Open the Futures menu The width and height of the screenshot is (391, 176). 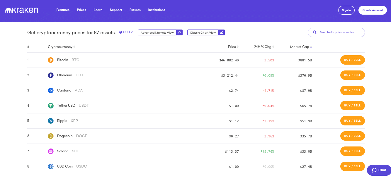pyautogui.click(x=135, y=10)
